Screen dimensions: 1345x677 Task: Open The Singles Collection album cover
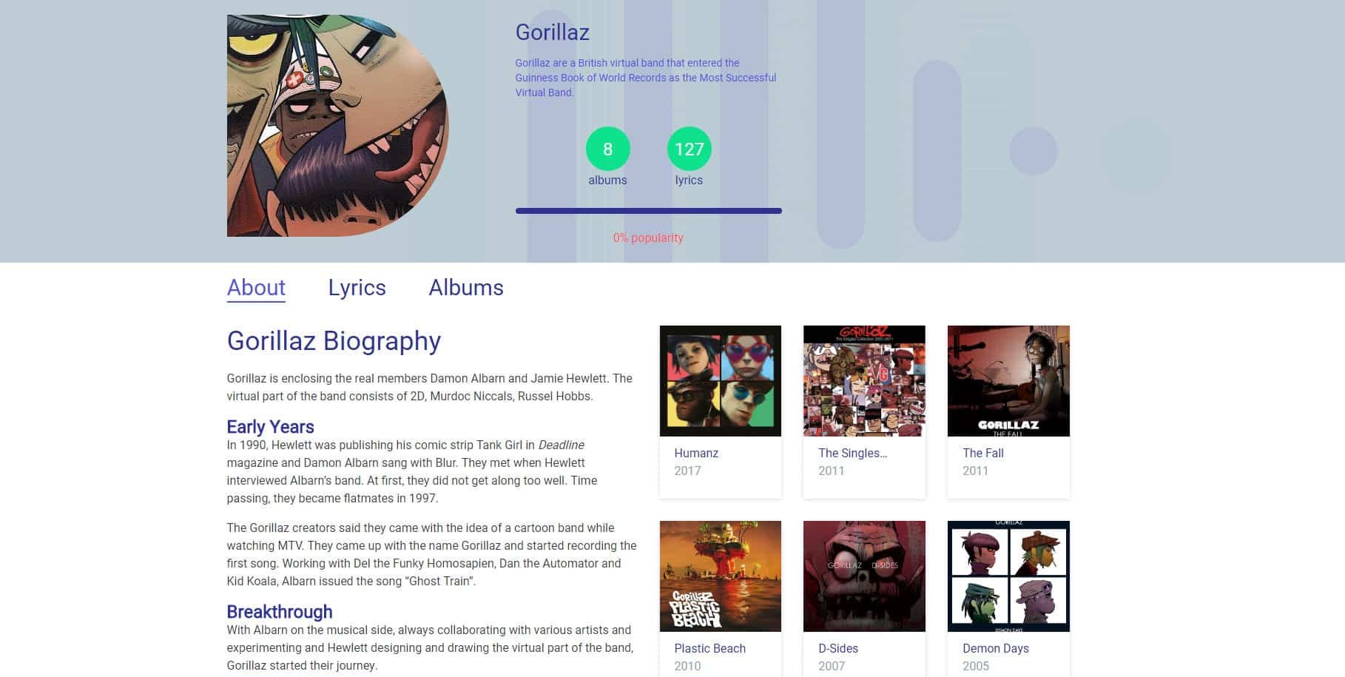pos(864,381)
